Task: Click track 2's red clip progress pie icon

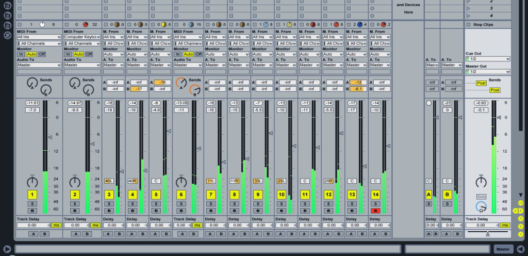Action: [x=86, y=25]
